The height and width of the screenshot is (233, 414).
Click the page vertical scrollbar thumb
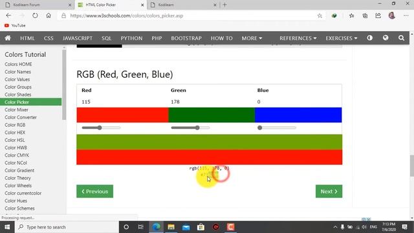411,166
